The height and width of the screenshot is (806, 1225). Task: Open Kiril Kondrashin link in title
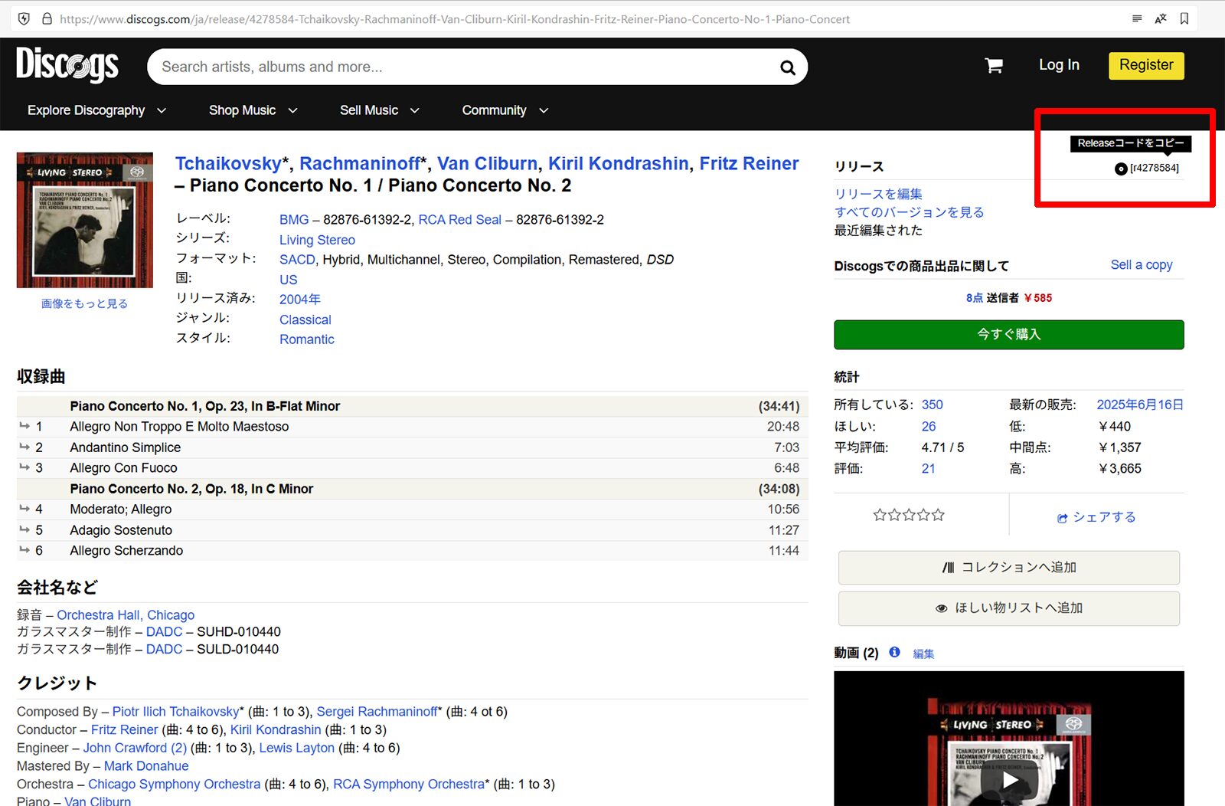(x=618, y=164)
